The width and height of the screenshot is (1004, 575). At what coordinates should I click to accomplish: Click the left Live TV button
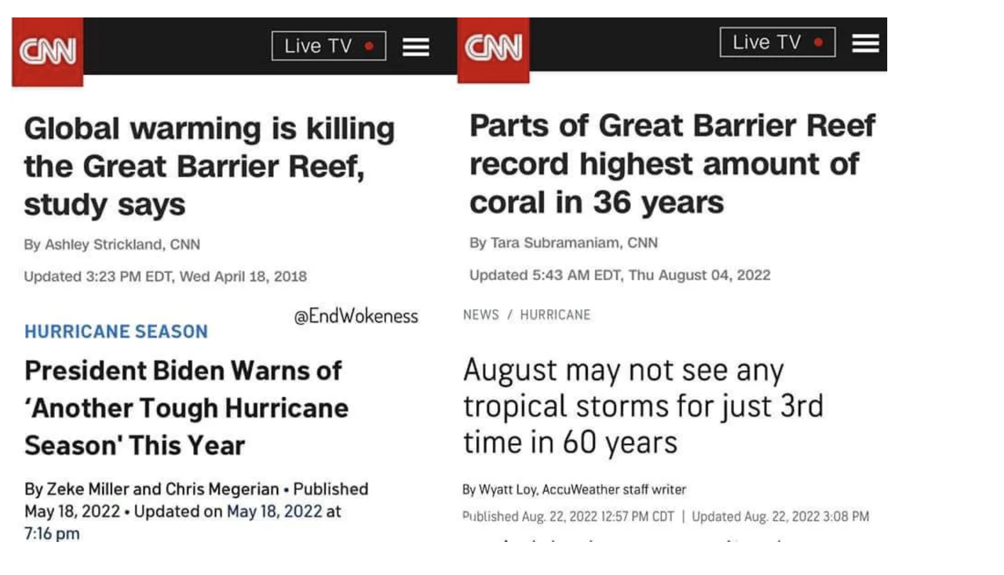point(329,46)
